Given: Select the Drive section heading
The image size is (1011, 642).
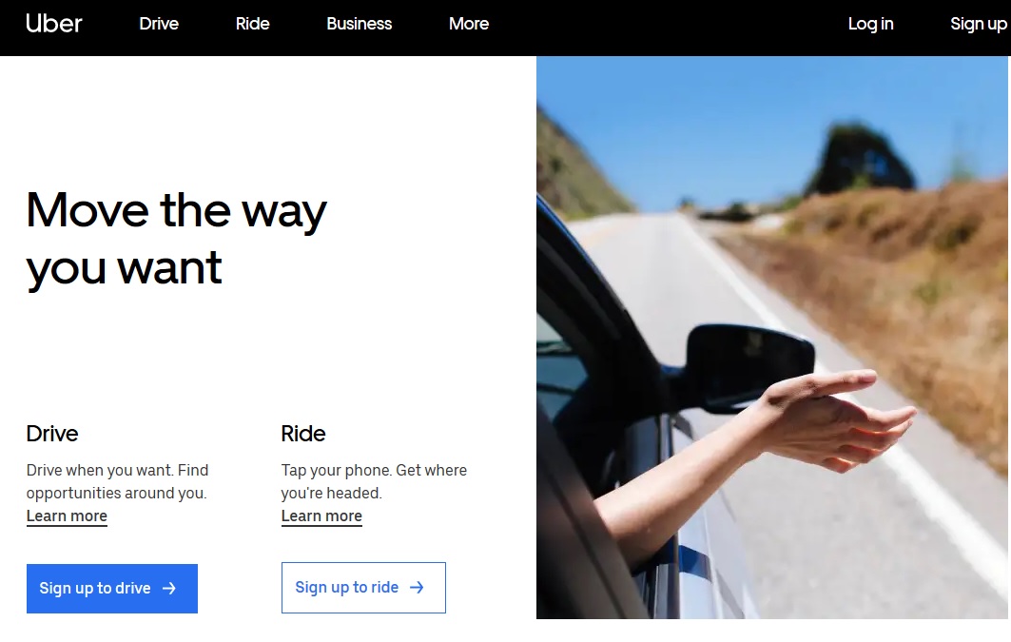Looking at the screenshot, I should click(52, 434).
